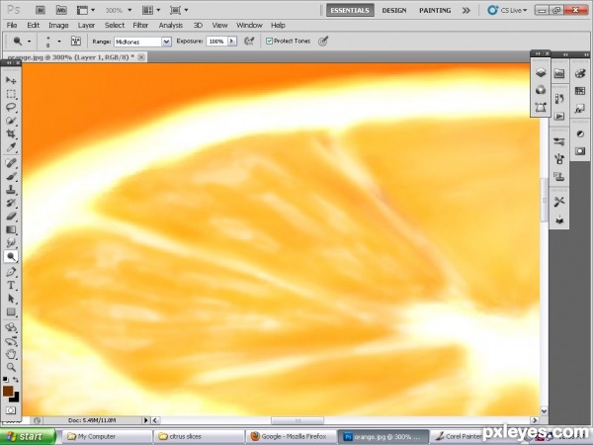Switch to the Essentials workspace

pos(350,10)
